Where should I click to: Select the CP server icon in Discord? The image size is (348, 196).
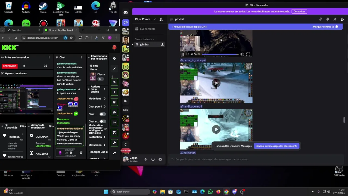(x=126, y=23)
